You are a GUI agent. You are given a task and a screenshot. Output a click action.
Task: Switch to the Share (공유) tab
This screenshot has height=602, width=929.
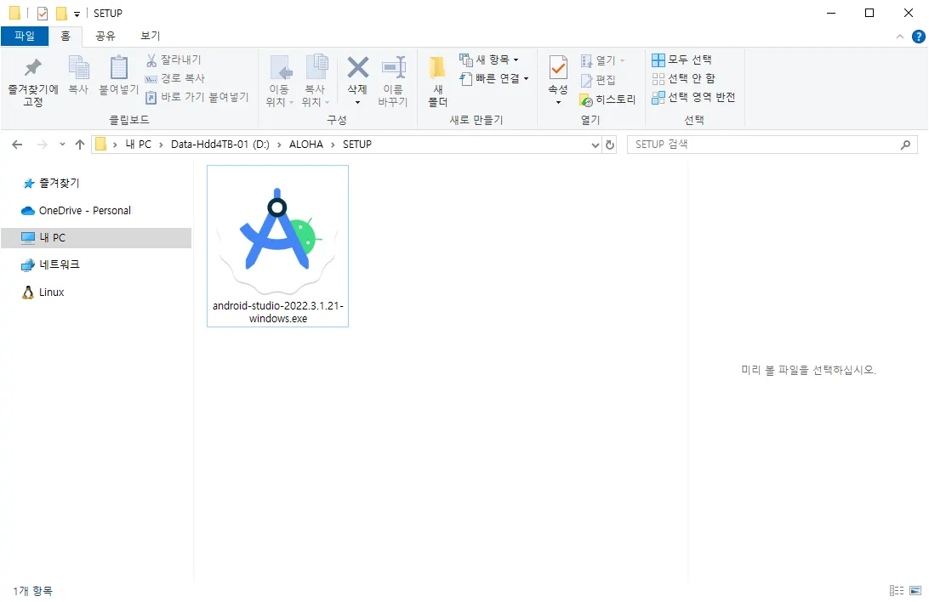pyautogui.click(x=105, y=36)
